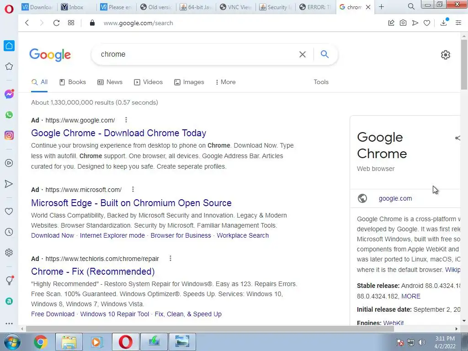Click the Browser for Business sitelink

pyautogui.click(x=181, y=235)
